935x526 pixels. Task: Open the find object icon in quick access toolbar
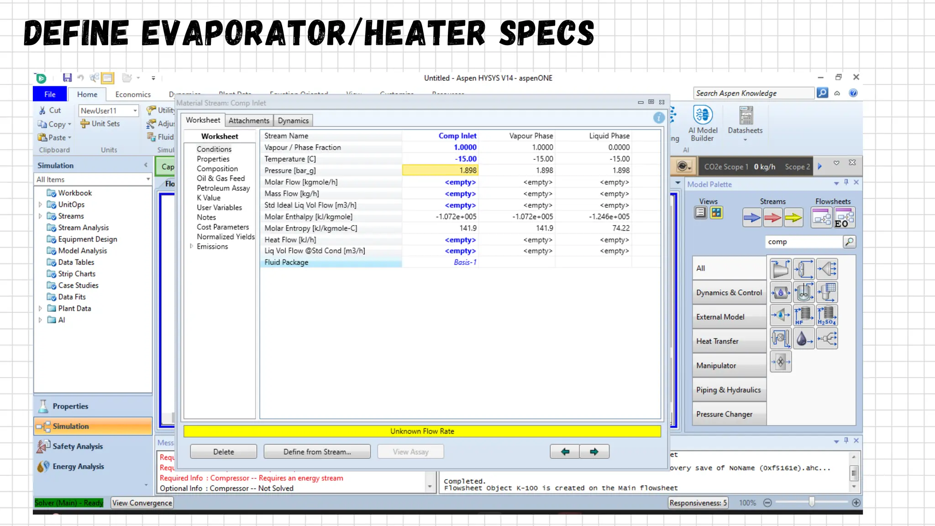pyautogui.click(x=95, y=78)
